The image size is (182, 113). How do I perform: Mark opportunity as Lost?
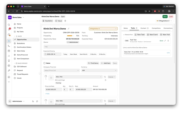[171, 17]
